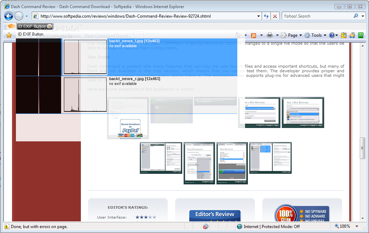This screenshot has width=369, height=233.
Task: Select the backt_news_l.jpg [12x463] row
Action: (x=126, y=57)
